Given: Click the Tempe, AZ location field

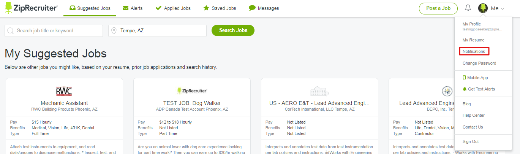Looking at the screenshot, I should (x=157, y=31).
